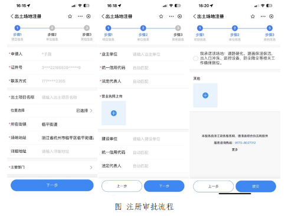Tap the back arrow on the 16:18 screen

point(103,17)
